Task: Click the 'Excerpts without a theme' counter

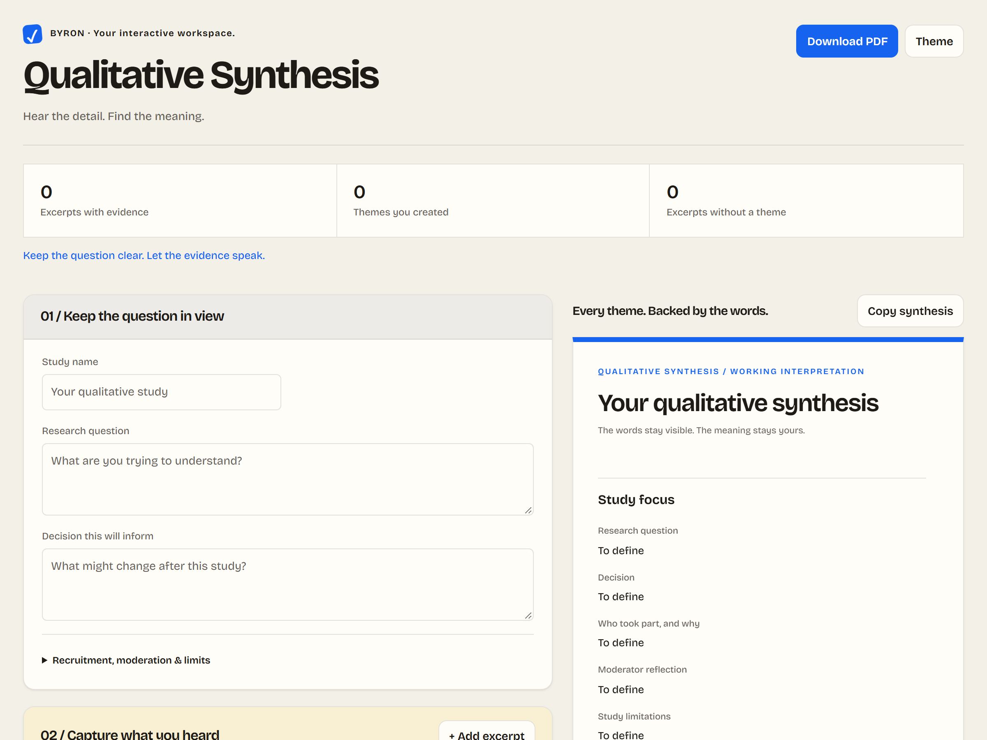Action: click(806, 201)
